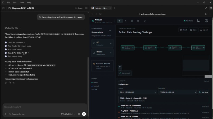Click the thumbs feedback icon below the response
Viewport: 213px width, 119px height.
coord(10,83)
